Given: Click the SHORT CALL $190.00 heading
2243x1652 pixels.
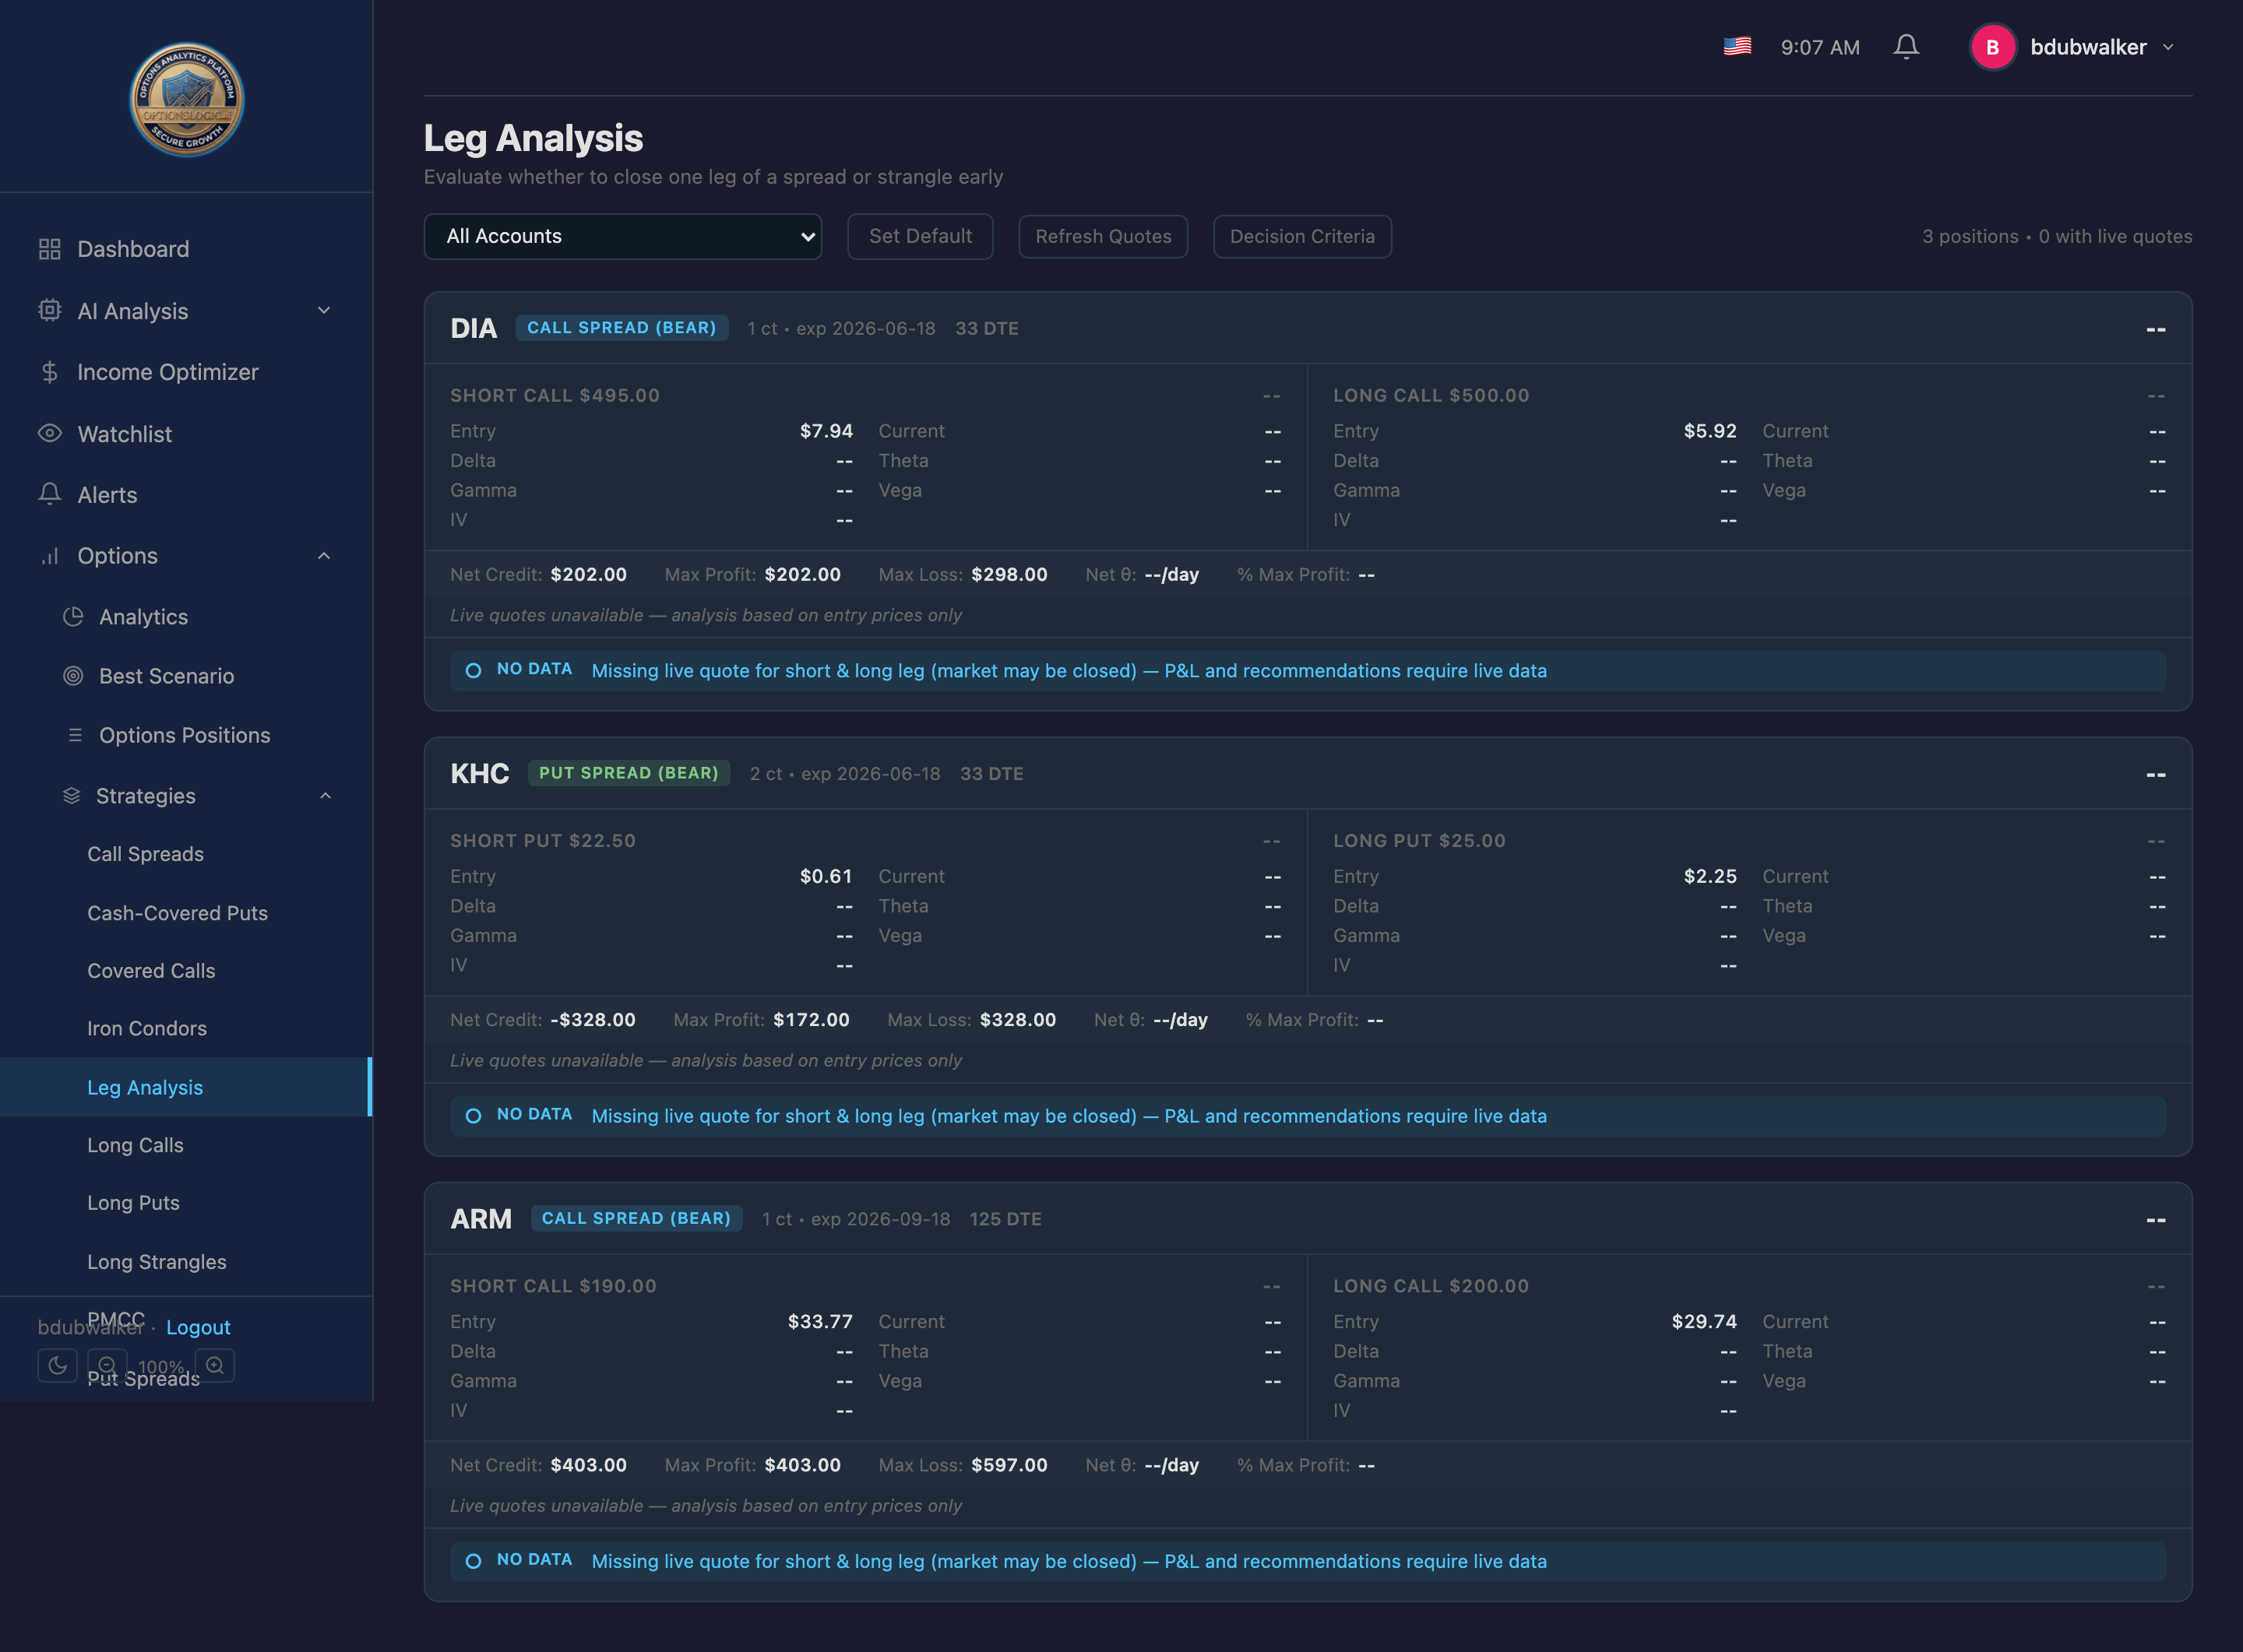Looking at the screenshot, I should click(x=553, y=1286).
